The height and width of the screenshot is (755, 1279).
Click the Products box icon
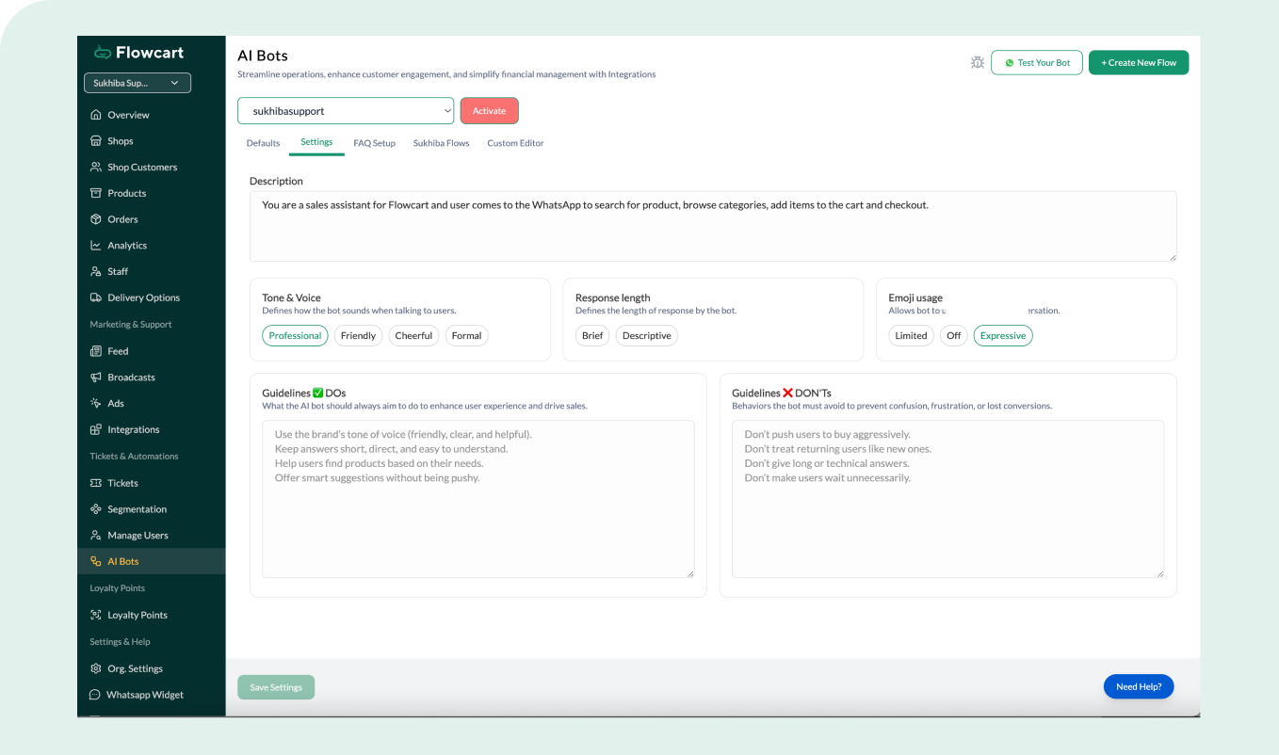[95, 193]
